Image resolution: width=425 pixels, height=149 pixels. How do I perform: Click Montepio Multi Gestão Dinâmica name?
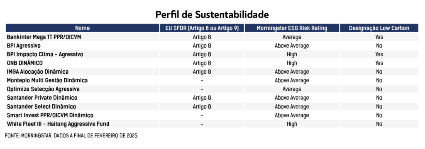tap(47, 80)
